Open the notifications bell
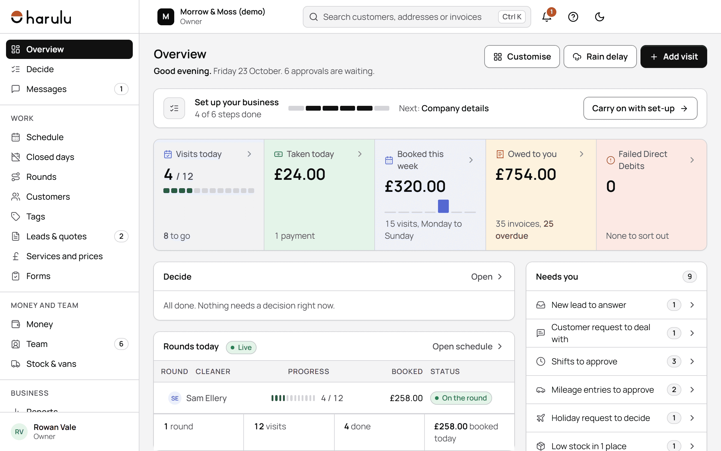 tap(547, 17)
